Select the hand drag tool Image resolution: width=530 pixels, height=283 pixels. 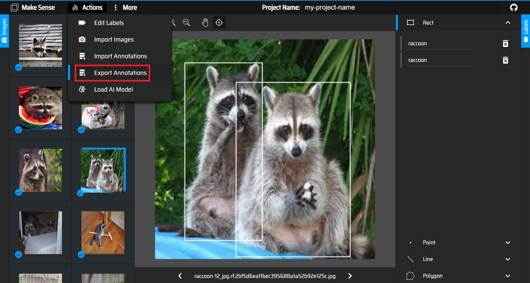205,22
